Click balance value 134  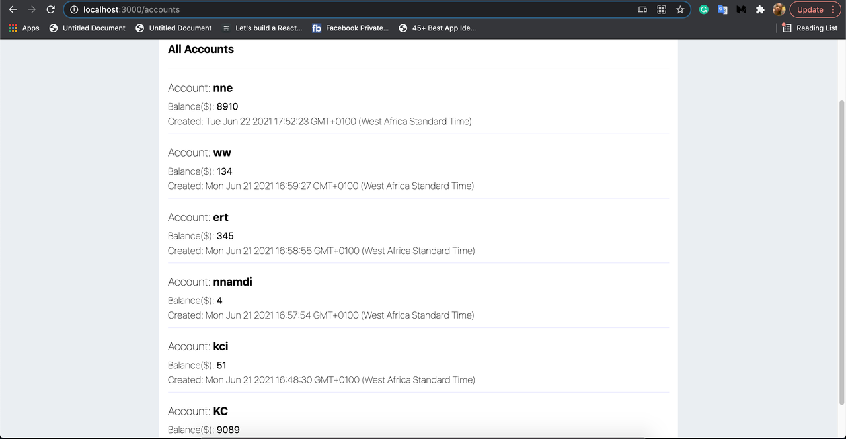coord(225,171)
